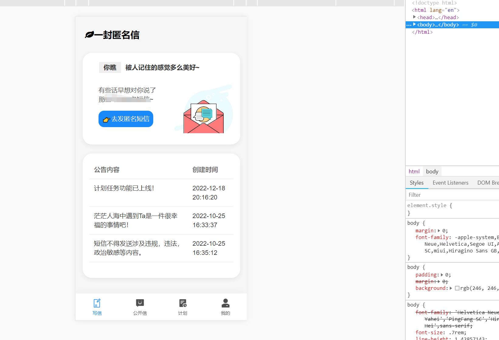Click the 去发匿名短信 button
Screen dimensions: 499x340
pyautogui.click(x=126, y=119)
